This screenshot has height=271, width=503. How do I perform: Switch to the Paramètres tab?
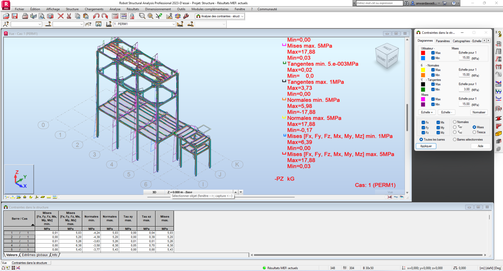(442, 41)
